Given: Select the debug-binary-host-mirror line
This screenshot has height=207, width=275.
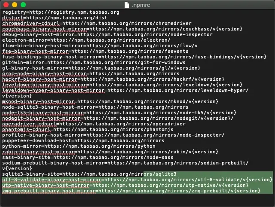Looking at the screenshot, I should [107, 34].
